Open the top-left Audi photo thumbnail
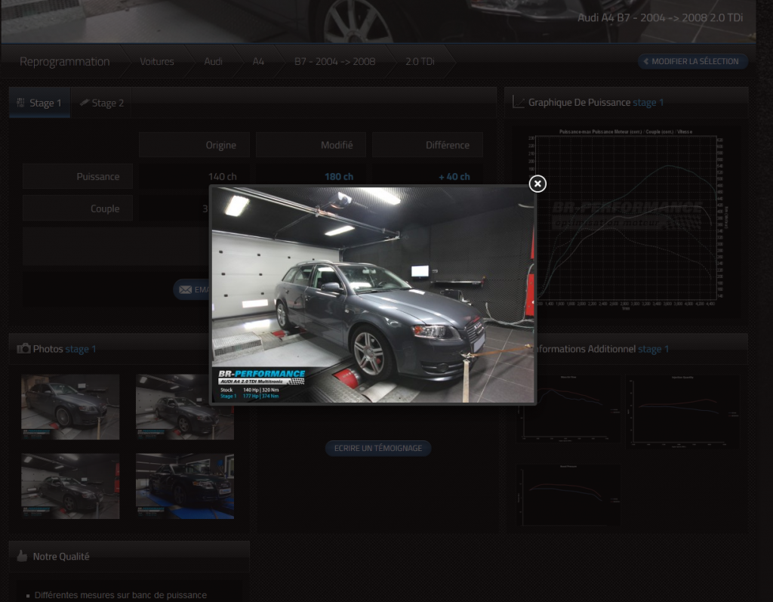 click(x=70, y=406)
